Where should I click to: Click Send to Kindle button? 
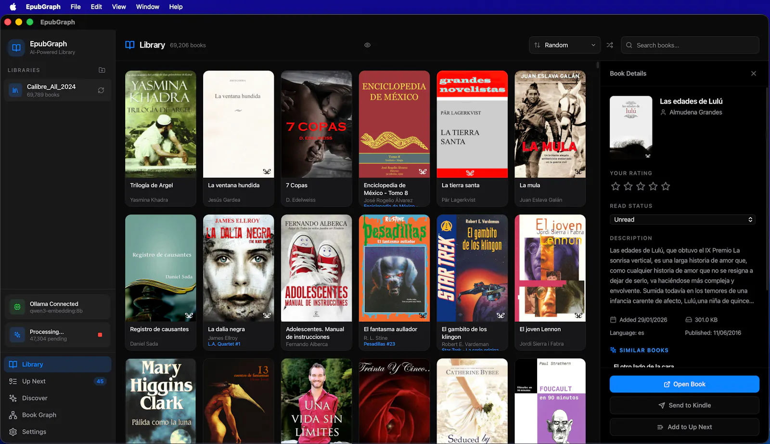point(684,405)
